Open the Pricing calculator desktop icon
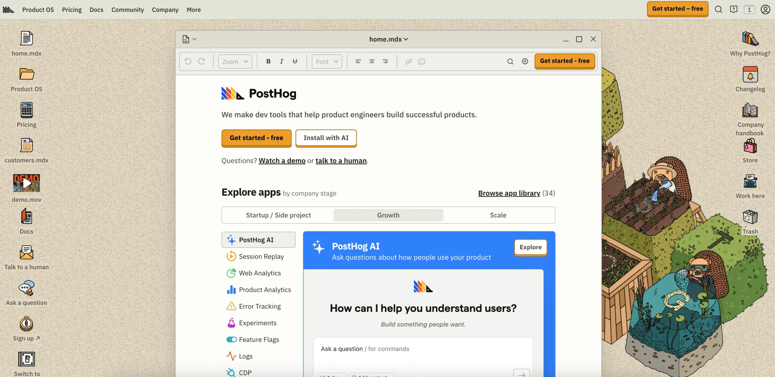This screenshot has width=775, height=377. tap(26, 110)
